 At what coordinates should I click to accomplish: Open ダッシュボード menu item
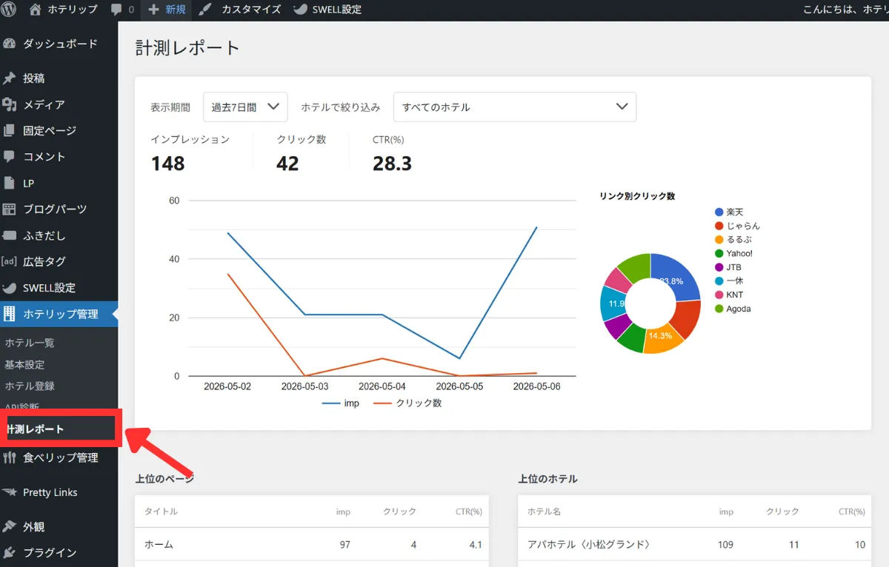[x=59, y=44]
